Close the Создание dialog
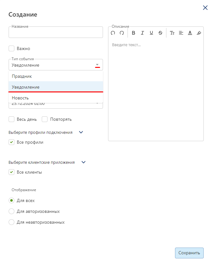The width and height of the screenshot is (212, 260). click(x=205, y=8)
